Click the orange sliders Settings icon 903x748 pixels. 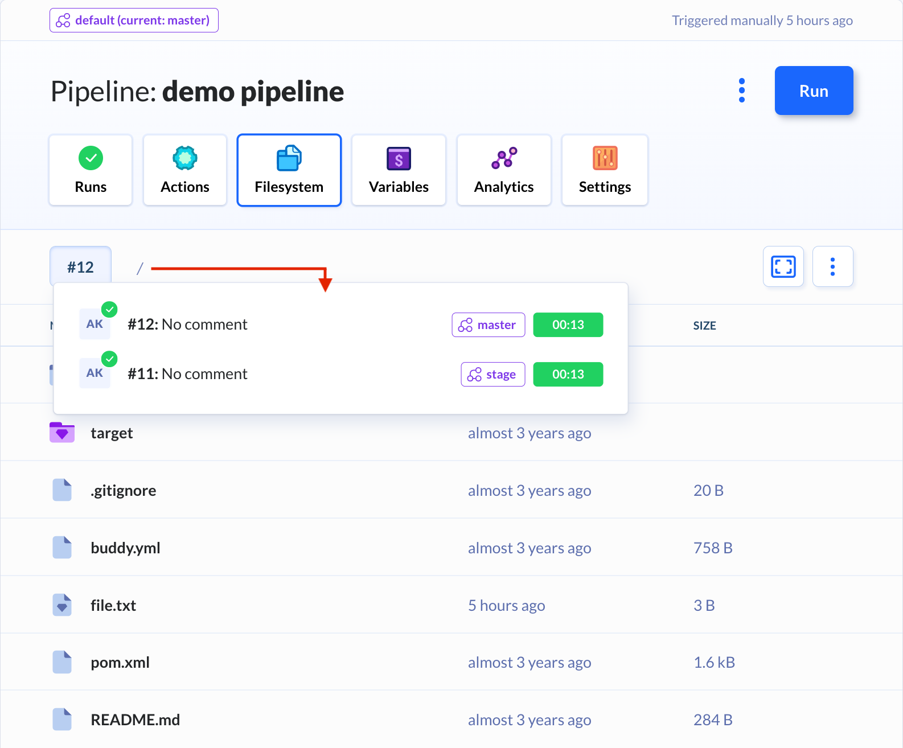[x=605, y=158]
